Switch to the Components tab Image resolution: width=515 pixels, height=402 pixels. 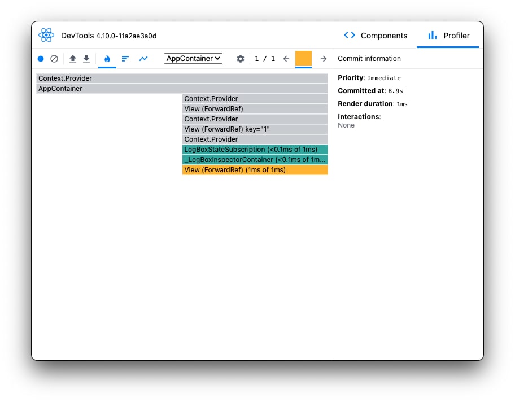[376, 36]
